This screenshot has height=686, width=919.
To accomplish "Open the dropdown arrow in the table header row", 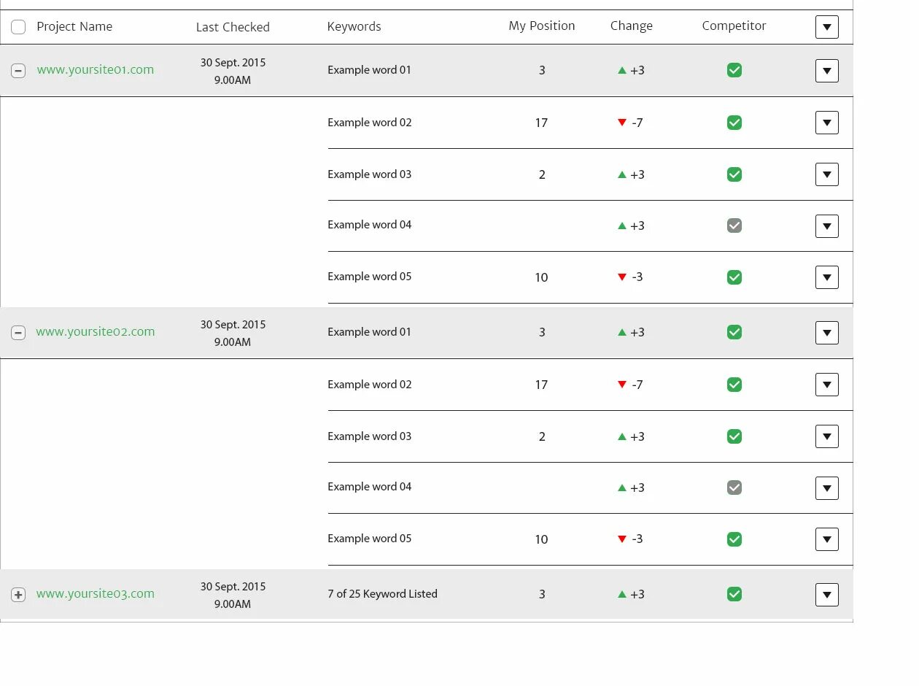I will [826, 27].
